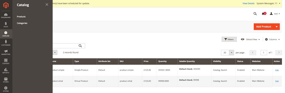Viewport: 285px width, 93px height.
Task: Open the root user account menu
Action: [x=275, y=14]
